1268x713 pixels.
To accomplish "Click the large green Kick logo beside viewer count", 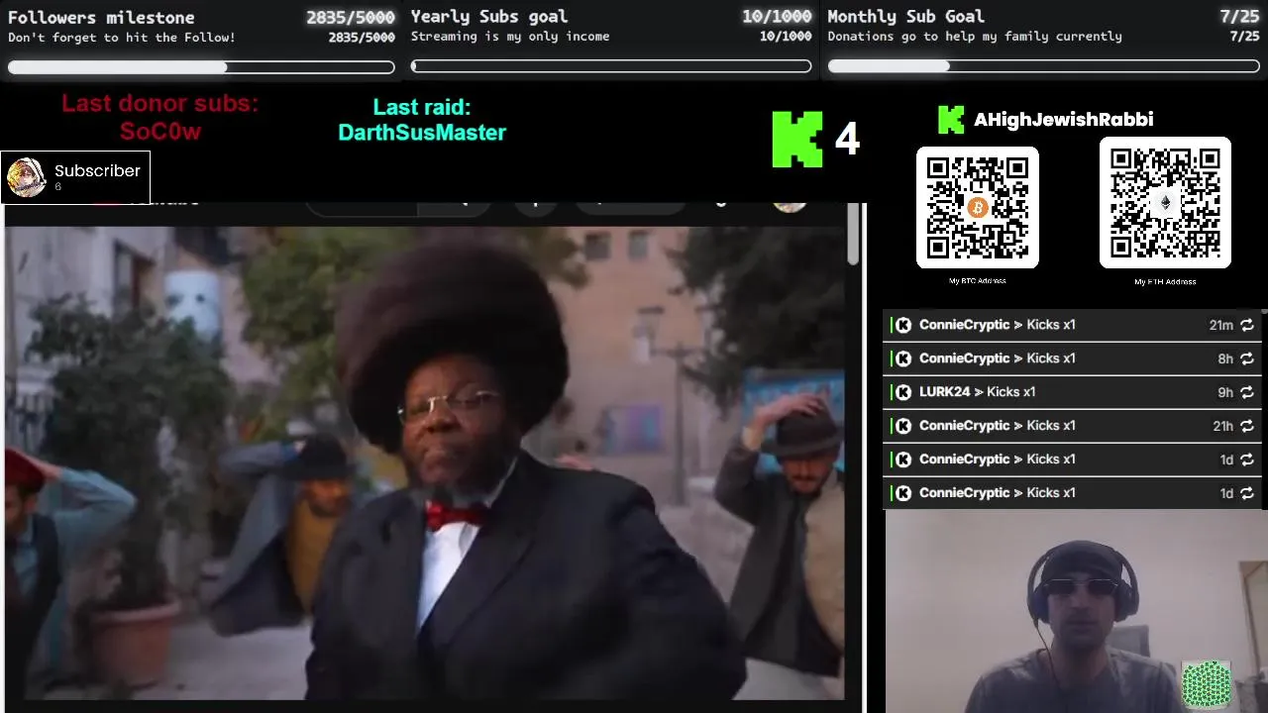I will tap(797, 139).
